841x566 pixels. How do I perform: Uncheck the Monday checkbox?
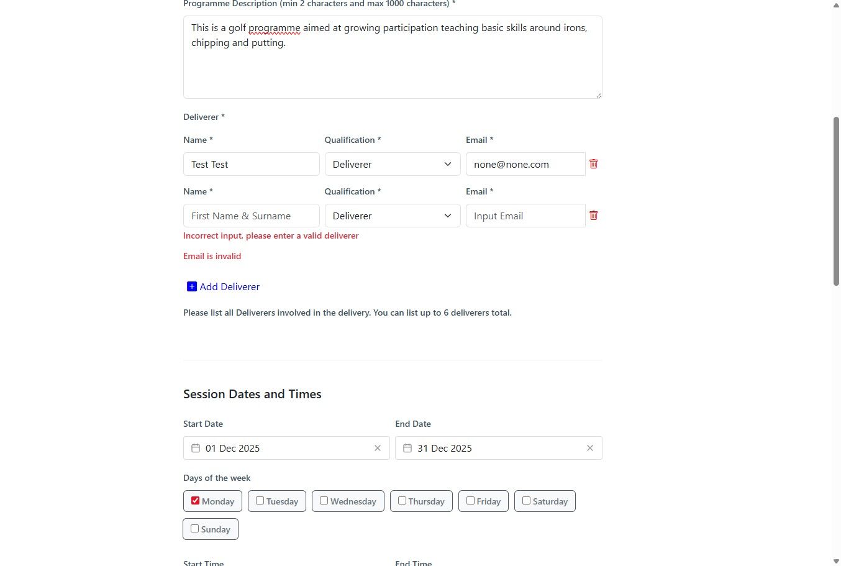[196, 501]
